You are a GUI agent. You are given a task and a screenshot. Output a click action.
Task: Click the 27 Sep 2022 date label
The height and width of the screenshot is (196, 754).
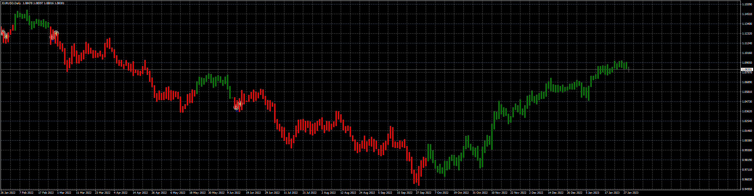tap(424, 193)
